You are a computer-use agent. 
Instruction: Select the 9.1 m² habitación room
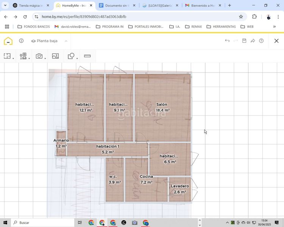click(x=119, y=107)
